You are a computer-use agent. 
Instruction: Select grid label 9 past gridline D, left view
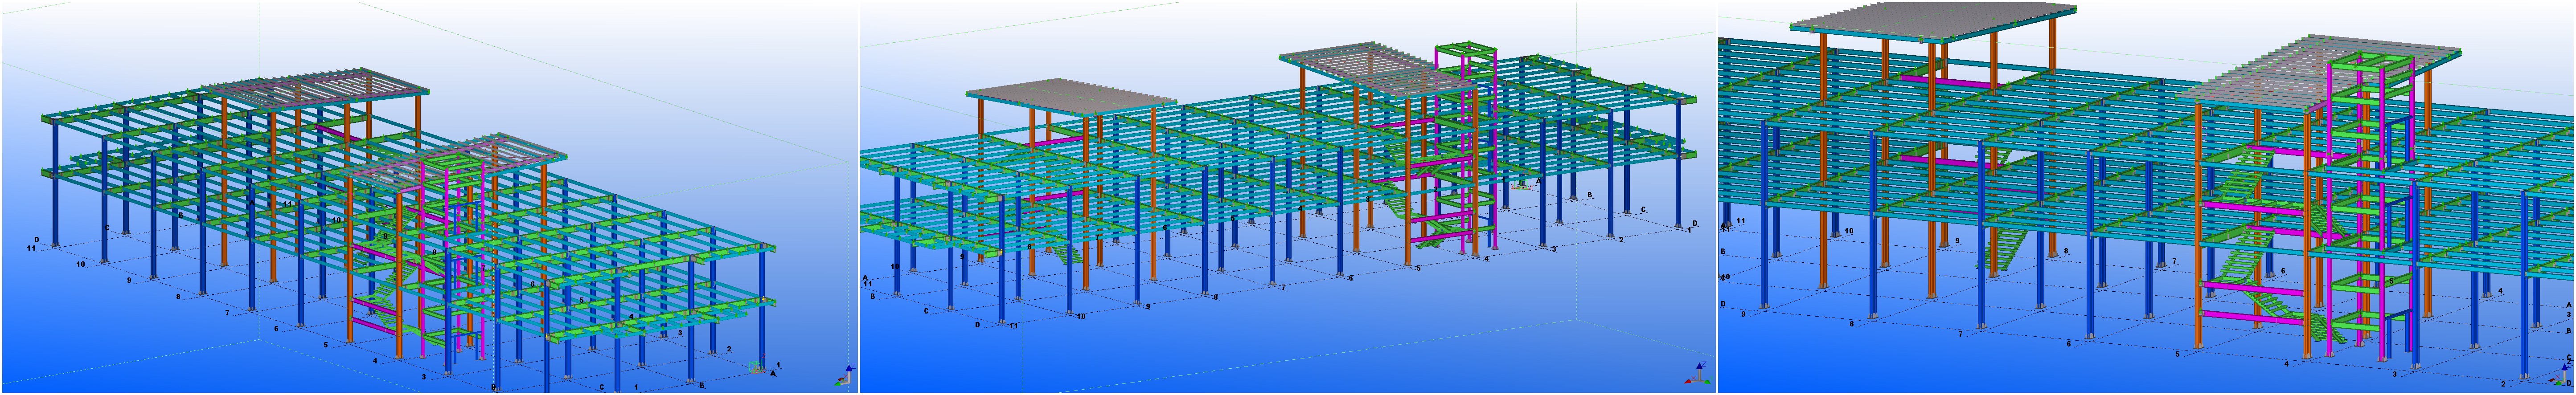pyautogui.click(x=129, y=281)
